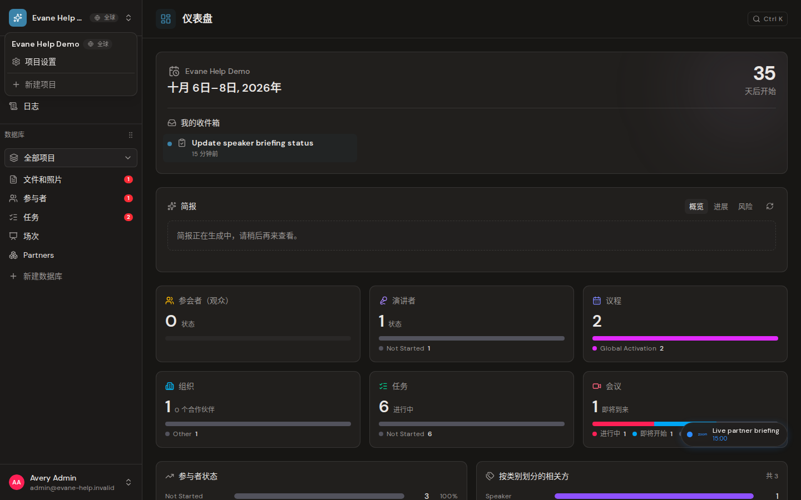This screenshot has width=801, height=500.
Task: Open the 参会者（观众）card
Action: 258,324
